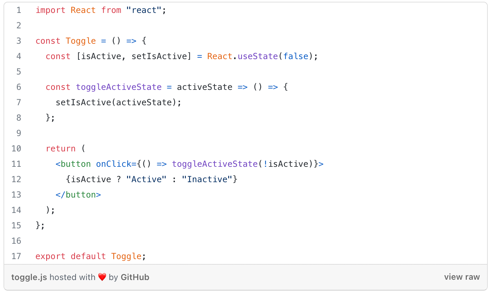This screenshot has height=293, width=492.
Task: Click the false argument in useState
Action: coord(296,56)
